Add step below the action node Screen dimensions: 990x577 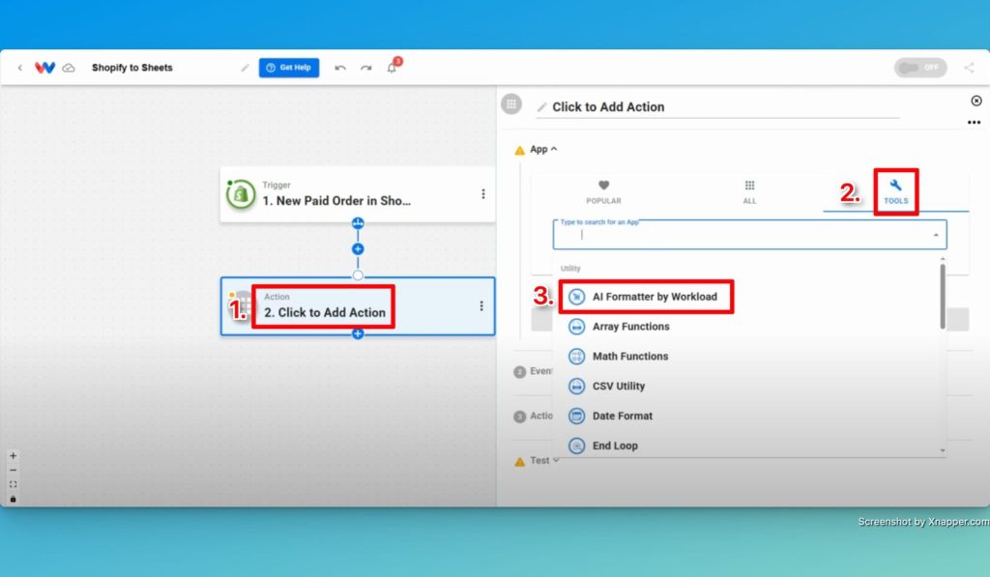coord(358,333)
